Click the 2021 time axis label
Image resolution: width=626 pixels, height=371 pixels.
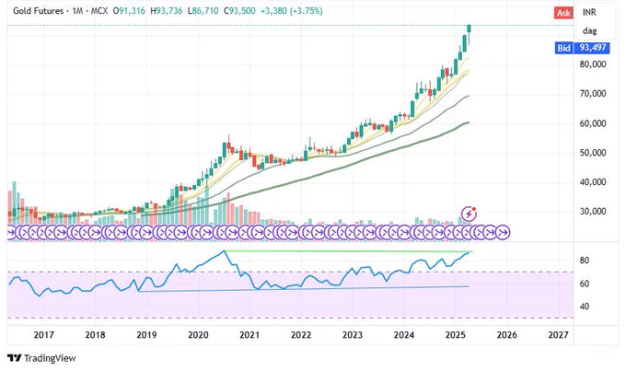[249, 335]
